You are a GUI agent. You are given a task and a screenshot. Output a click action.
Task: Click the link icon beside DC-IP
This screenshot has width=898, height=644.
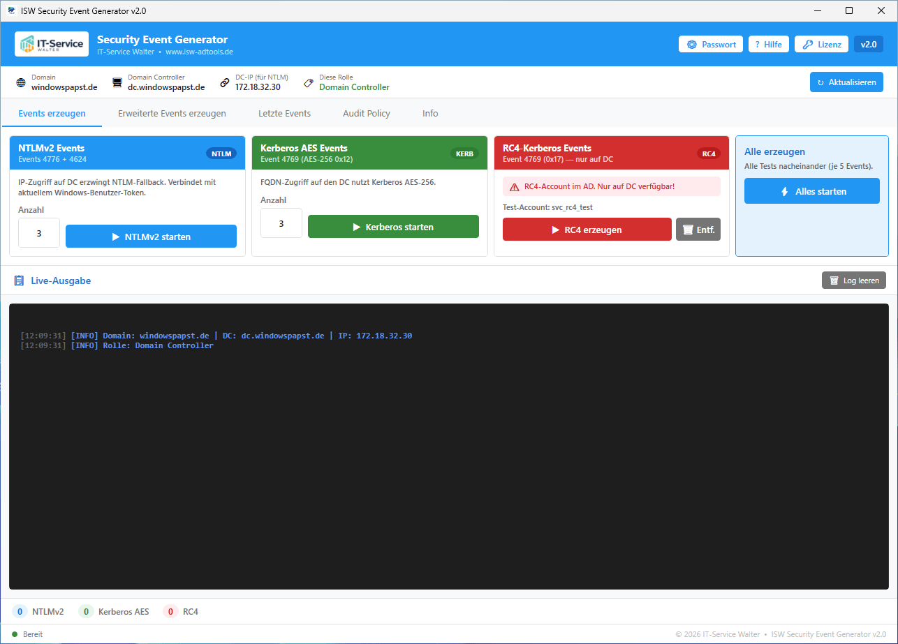[224, 82]
